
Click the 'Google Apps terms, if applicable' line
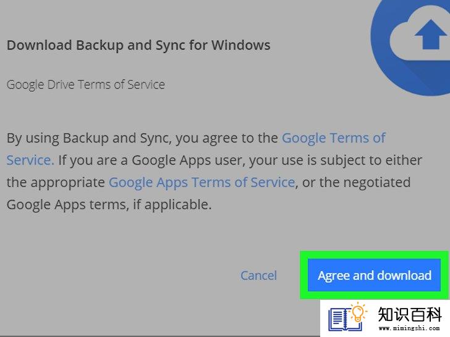[x=109, y=205]
